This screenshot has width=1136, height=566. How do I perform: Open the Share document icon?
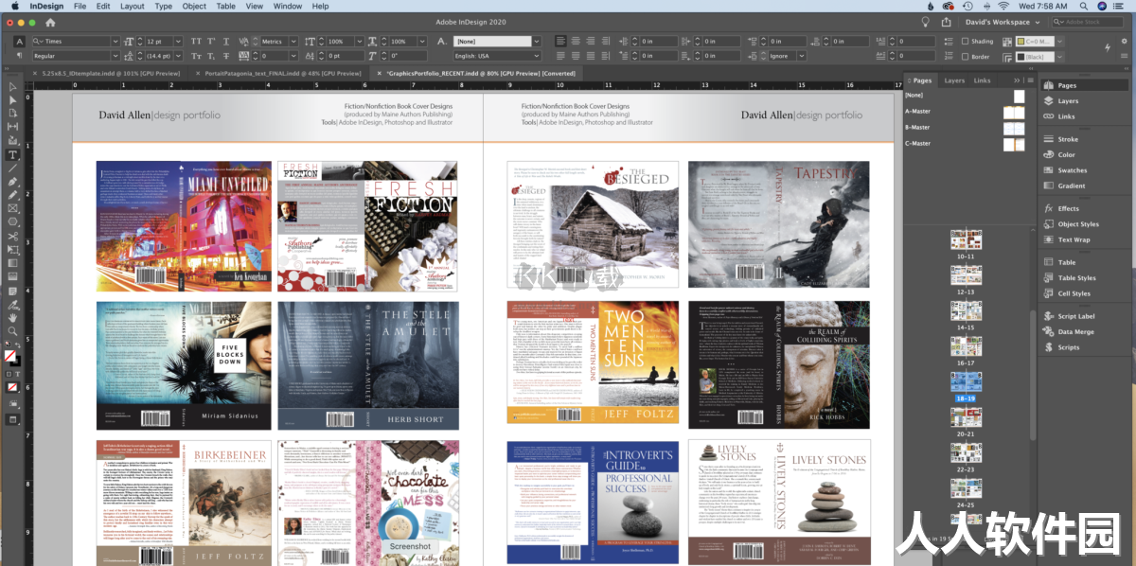pyautogui.click(x=946, y=22)
